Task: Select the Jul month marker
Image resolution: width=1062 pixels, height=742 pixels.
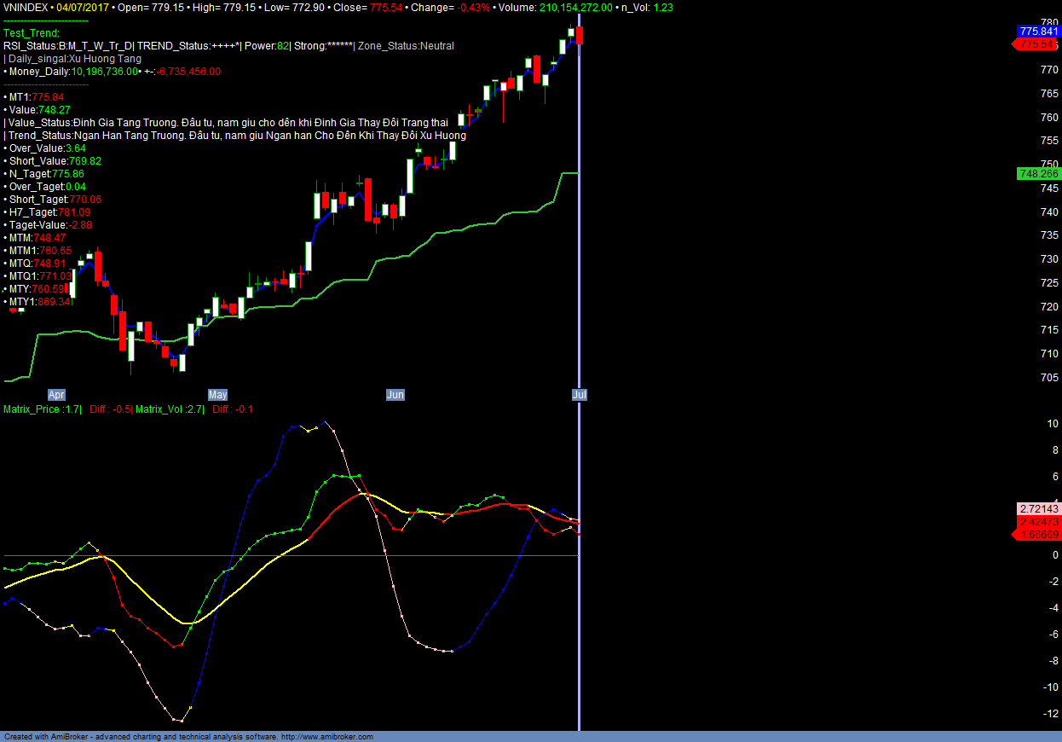Action: (580, 395)
